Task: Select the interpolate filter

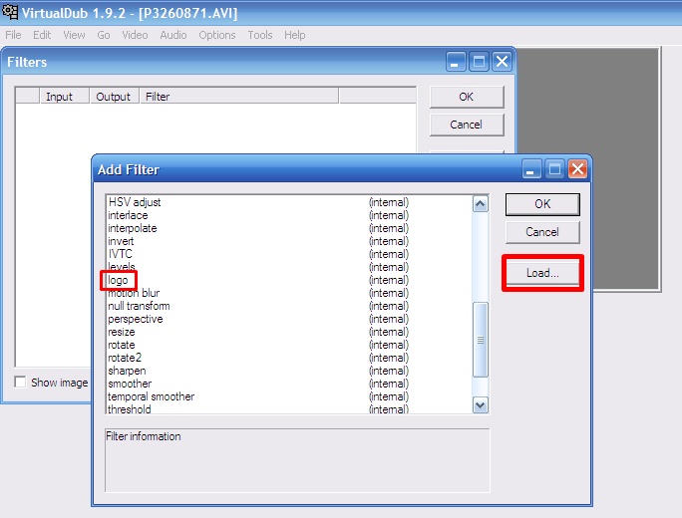Action: [289, 228]
